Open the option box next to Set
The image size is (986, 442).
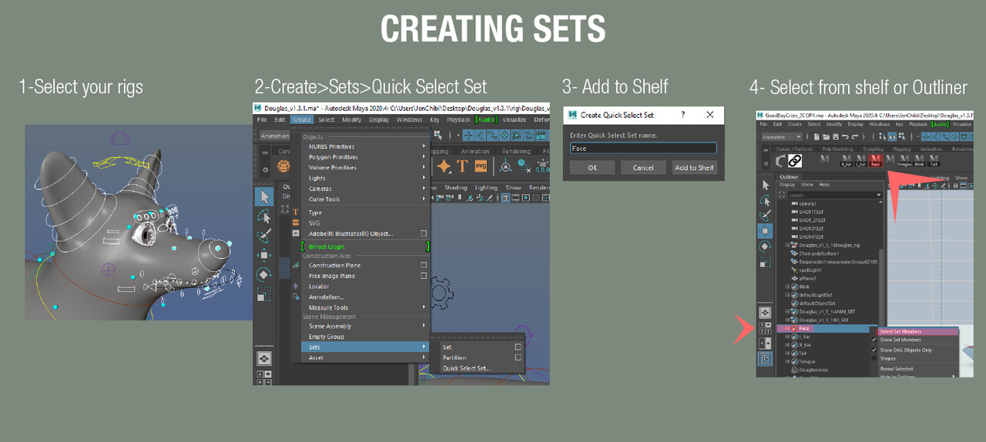(518, 347)
